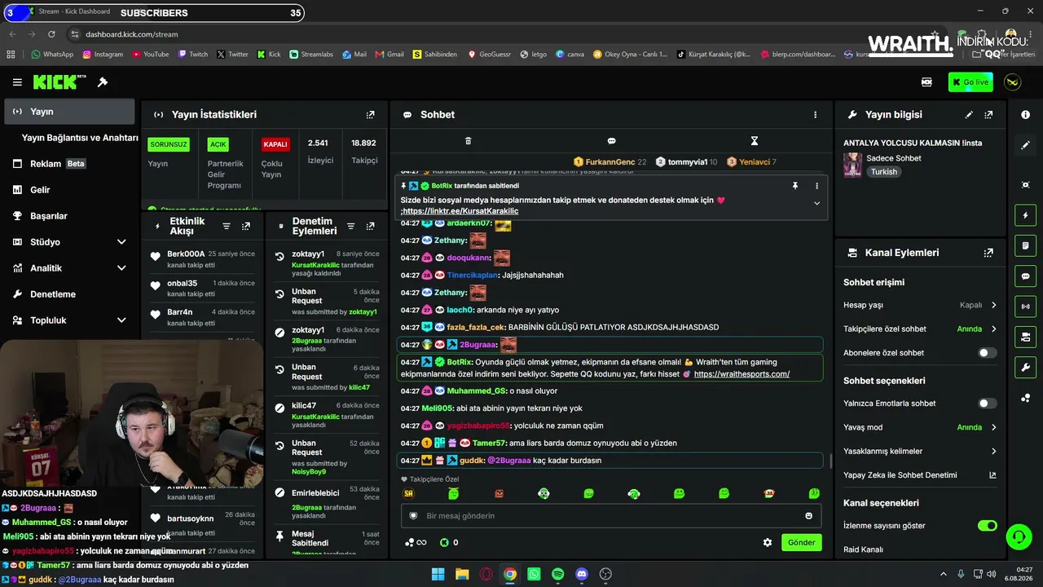Open File Explorer from the taskbar

[462, 574]
